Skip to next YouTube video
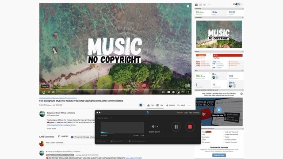Screen dimensions: 283x159 pyautogui.click(x=49, y=92)
